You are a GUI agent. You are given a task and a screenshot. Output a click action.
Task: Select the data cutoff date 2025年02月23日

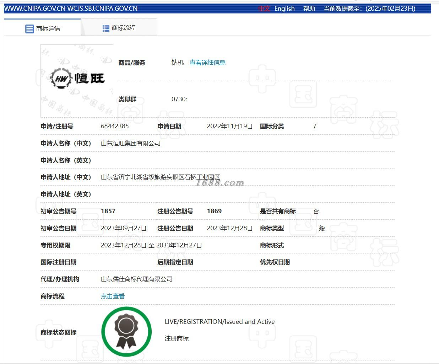tap(390, 9)
